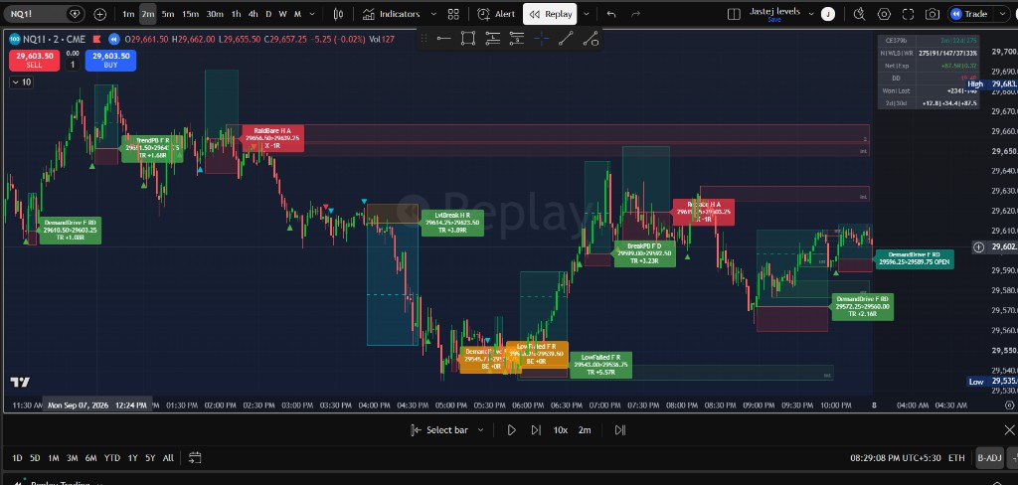This screenshot has height=485, width=1018.
Task: Click the blue replay badge in chart legend
Action: point(114,39)
